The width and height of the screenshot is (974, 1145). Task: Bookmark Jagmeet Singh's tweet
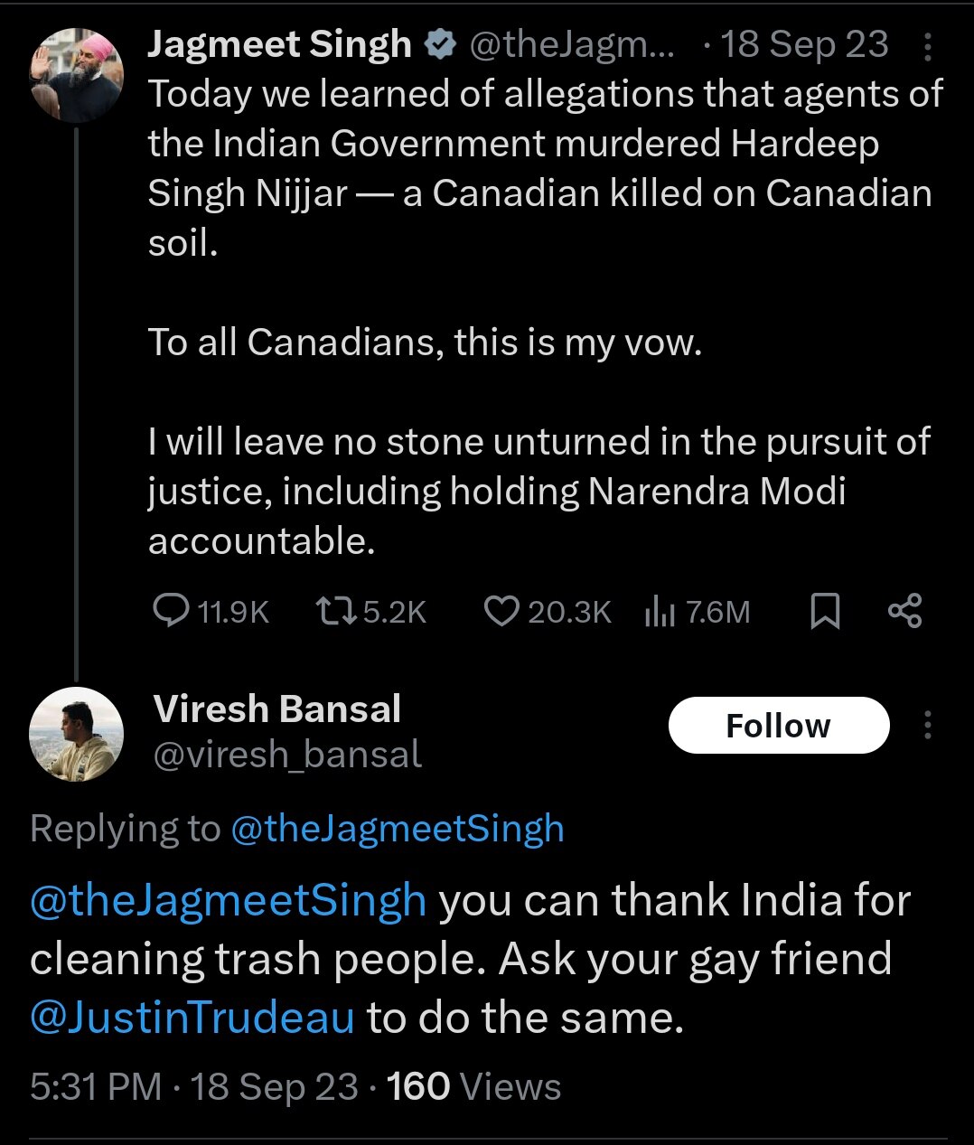point(824,612)
